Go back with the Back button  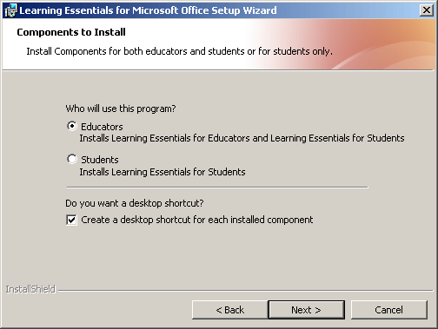coord(230,310)
